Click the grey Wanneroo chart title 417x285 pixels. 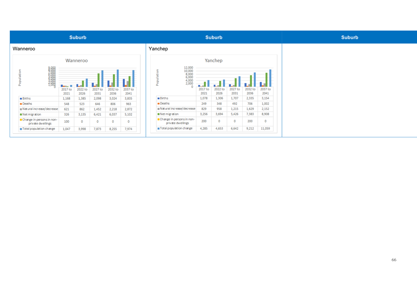coord(77,60)
